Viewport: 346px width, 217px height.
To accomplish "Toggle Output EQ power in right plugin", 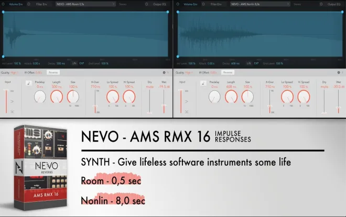I will [321, 4].
